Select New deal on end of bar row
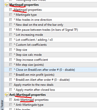Image resolution: width=97 pixels, height=110 pixels. pyautogui.click(x=50, y=25)
